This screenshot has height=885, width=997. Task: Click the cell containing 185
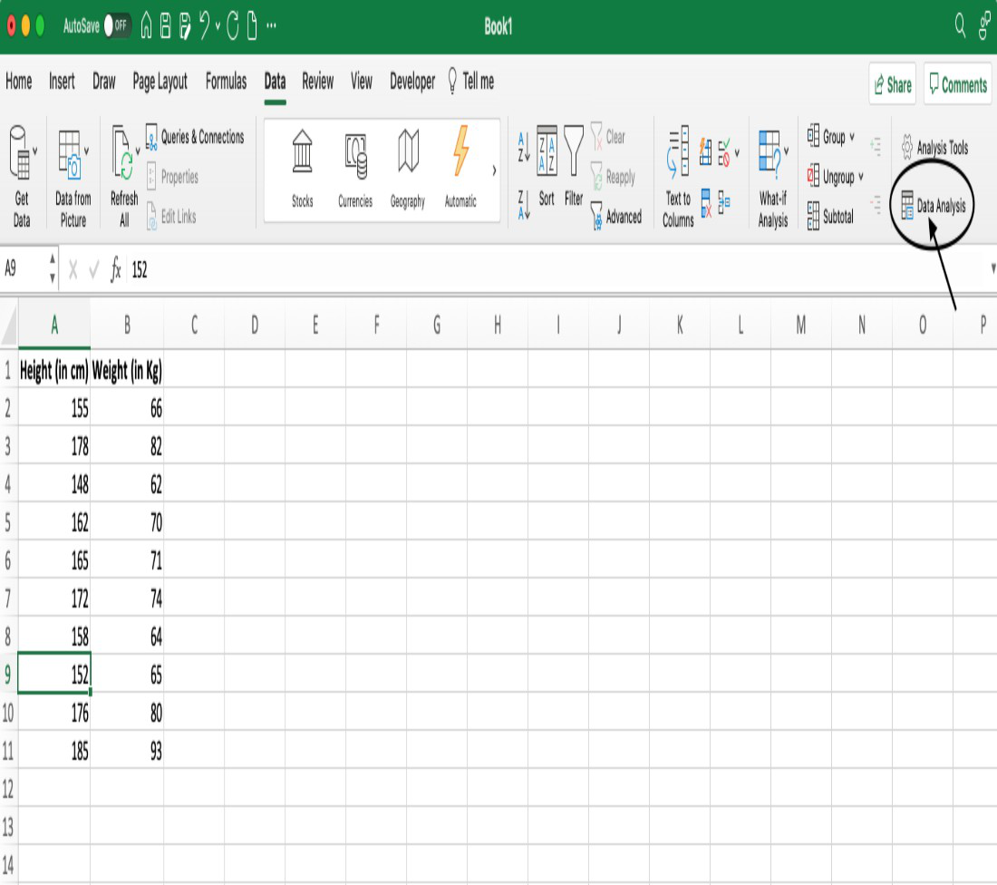(54, 751)
